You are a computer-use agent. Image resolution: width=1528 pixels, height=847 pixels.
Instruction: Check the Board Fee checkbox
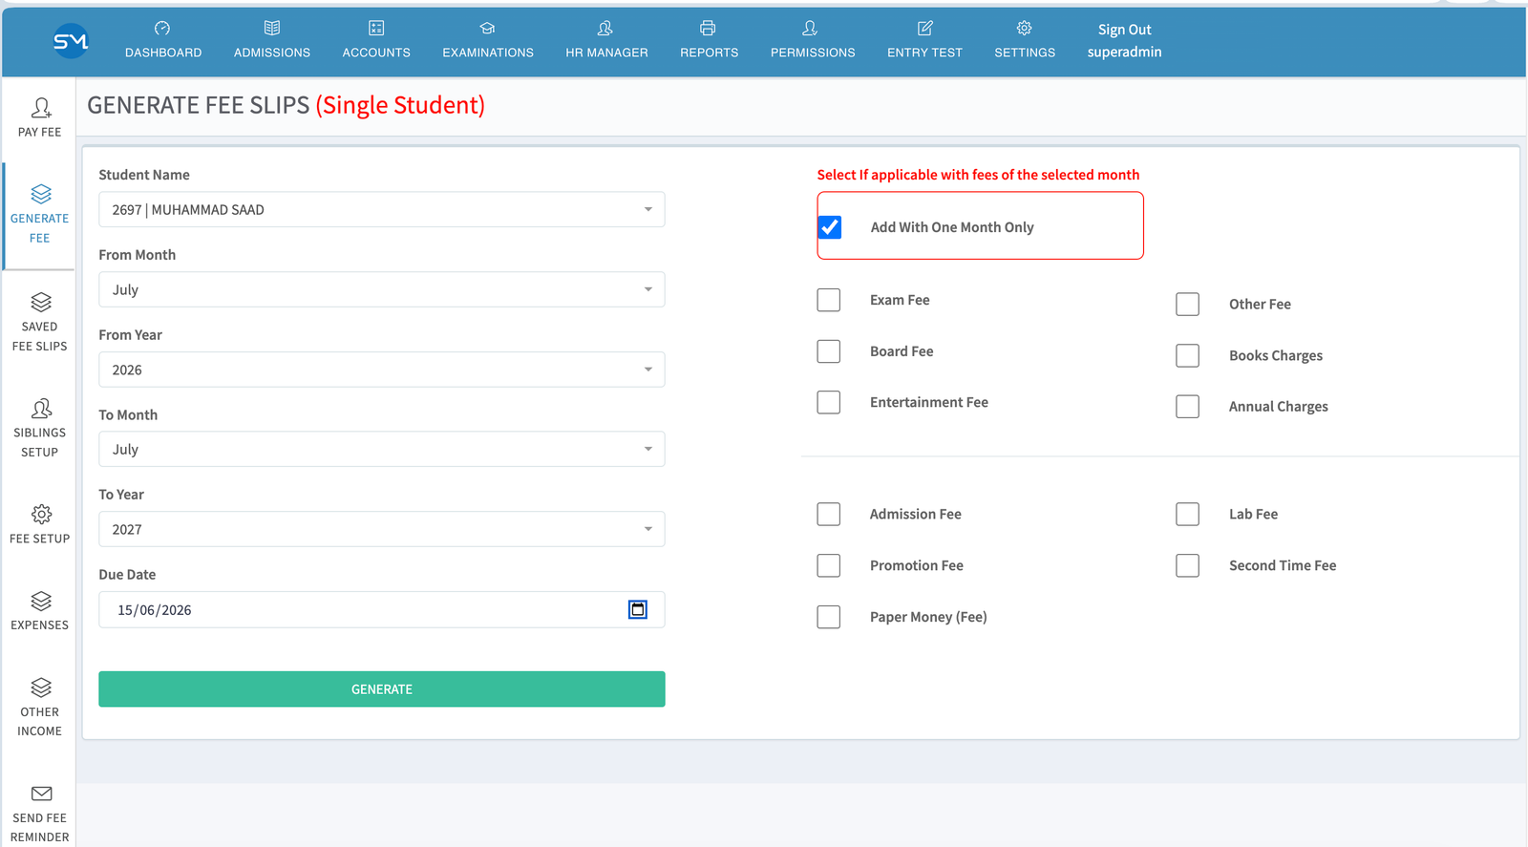click(829, 351)
